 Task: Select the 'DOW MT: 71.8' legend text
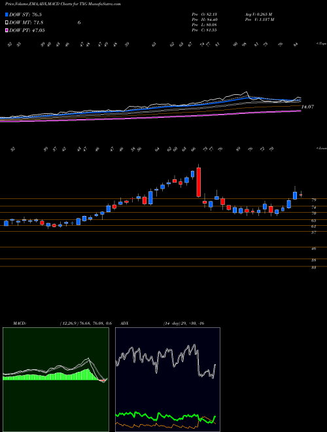pos(26,23)
